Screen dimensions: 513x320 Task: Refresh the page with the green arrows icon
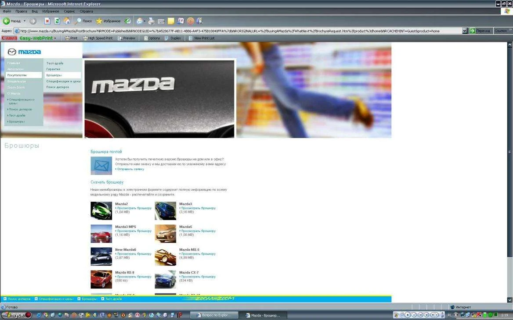[x=57, y=21]
